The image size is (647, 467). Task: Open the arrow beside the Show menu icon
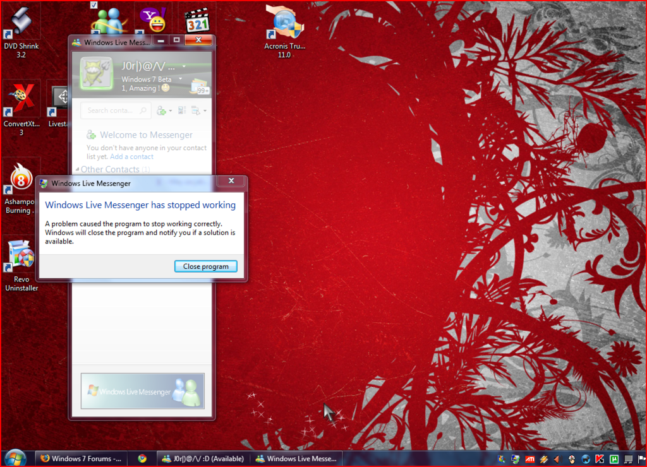click(x=205, y=110)
